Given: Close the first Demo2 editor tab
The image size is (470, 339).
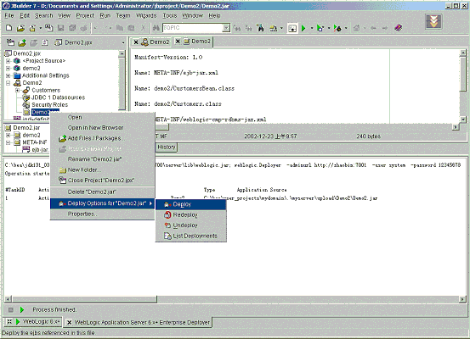Looking at the screenshot, I should [136, 42].
